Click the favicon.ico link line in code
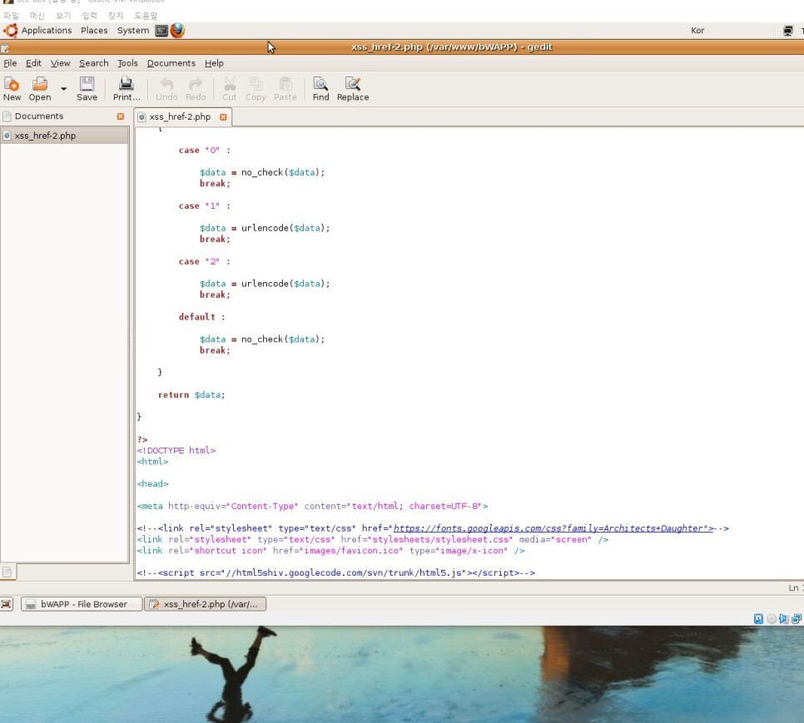 coord(330,550)
